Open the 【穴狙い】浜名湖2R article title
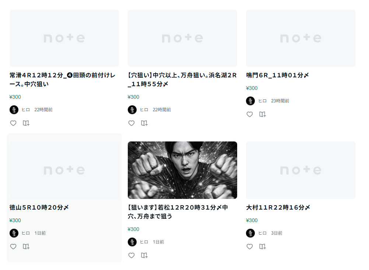The width and height of the screenshot is (369, 270). (182, 80)
